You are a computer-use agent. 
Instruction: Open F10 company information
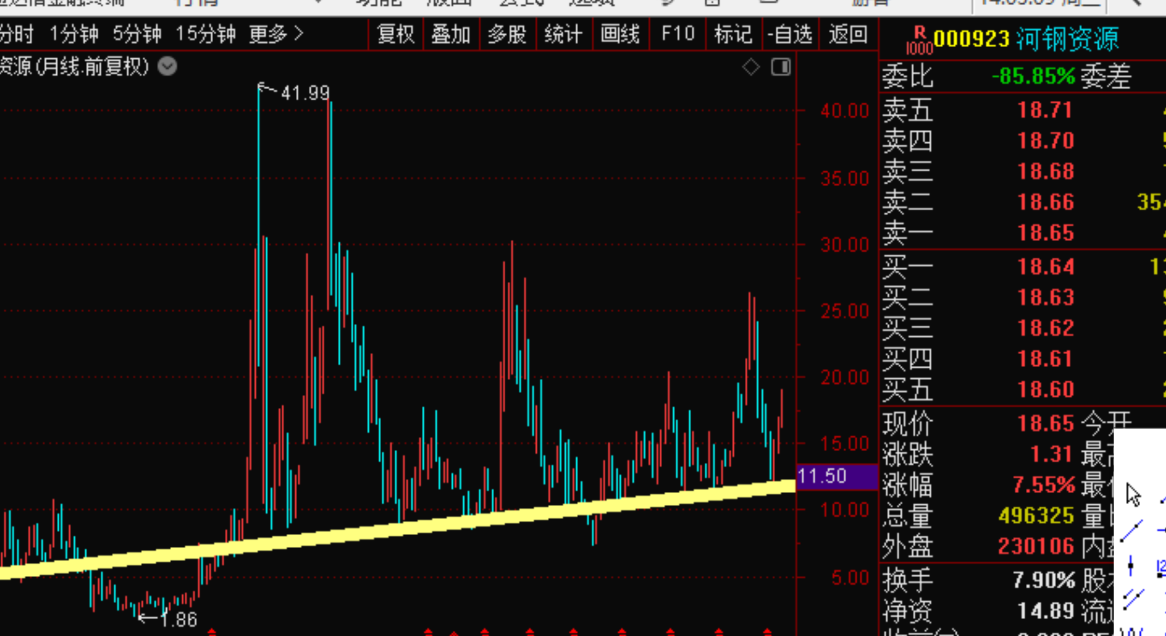678,34
